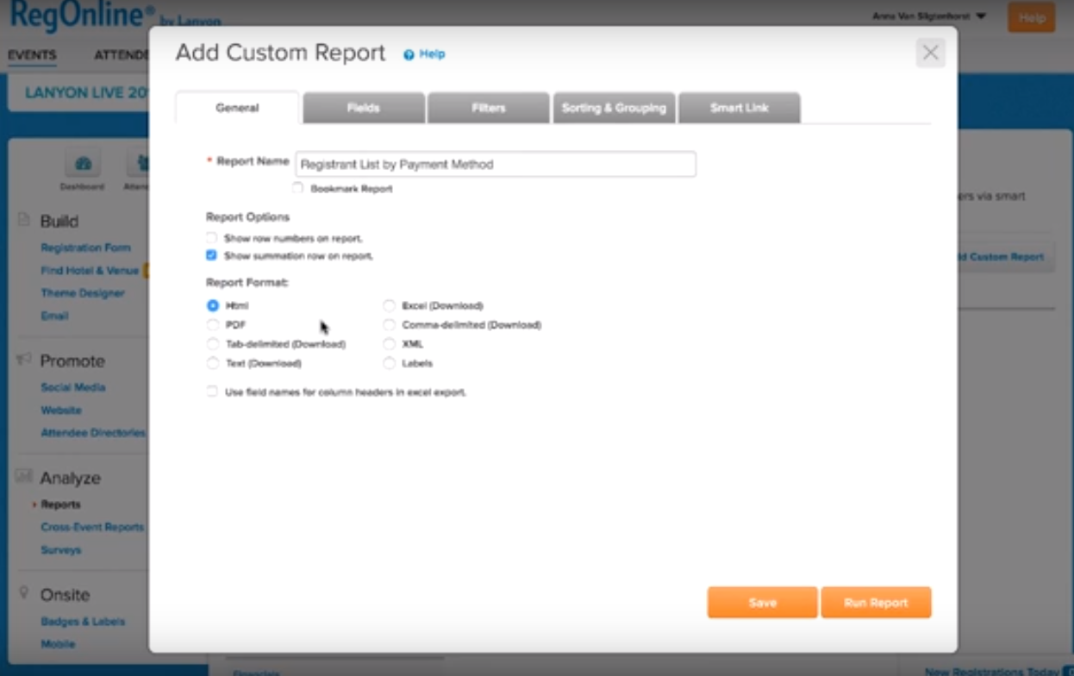Expand the user account dropdown arrow
This screenshot has width=1074, height=676.
click(982, 16)
